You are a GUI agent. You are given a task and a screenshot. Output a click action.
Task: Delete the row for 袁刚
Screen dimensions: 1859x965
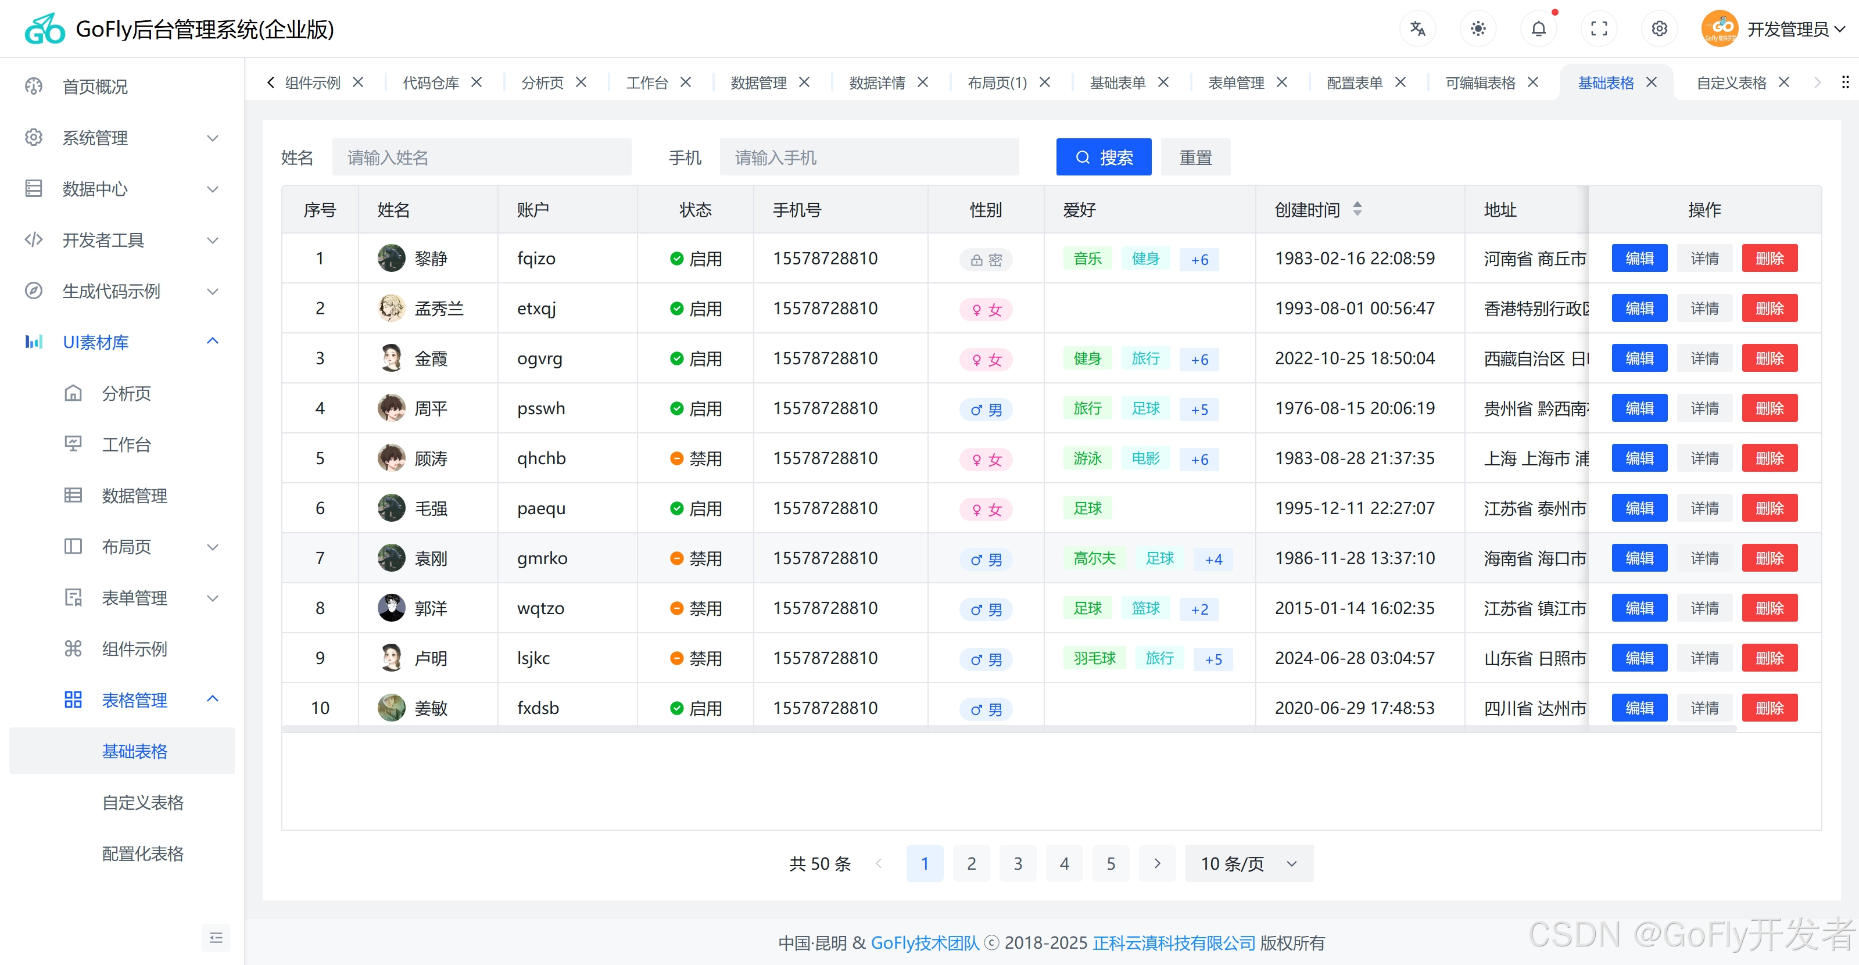click(1769, 558)
